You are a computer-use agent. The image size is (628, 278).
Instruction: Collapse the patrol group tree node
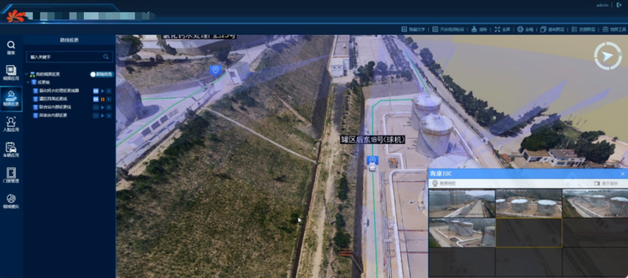[x=28, y=82]
